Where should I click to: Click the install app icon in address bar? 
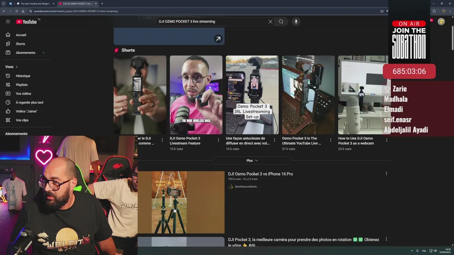click(382, 11)
